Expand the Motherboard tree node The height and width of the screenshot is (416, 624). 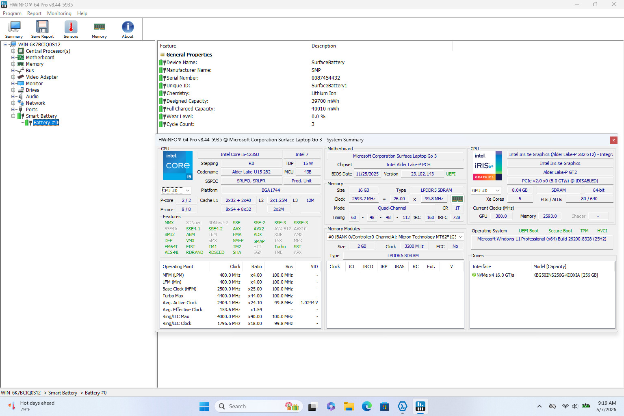13,58
